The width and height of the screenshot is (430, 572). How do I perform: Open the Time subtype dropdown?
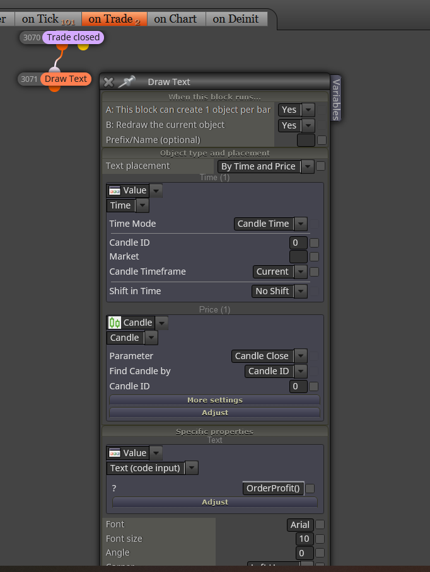point(142,205)
